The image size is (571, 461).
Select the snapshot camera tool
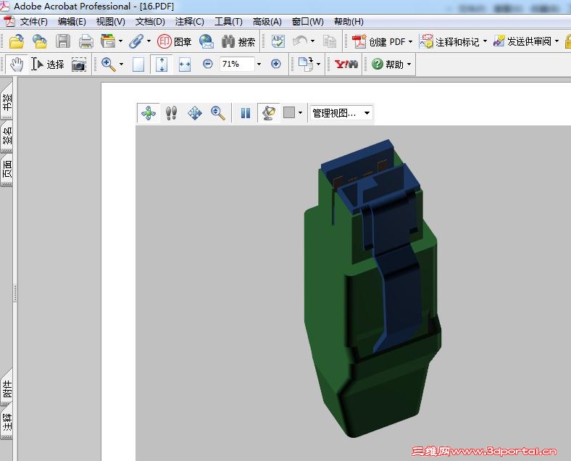click(x=79, y=65)
